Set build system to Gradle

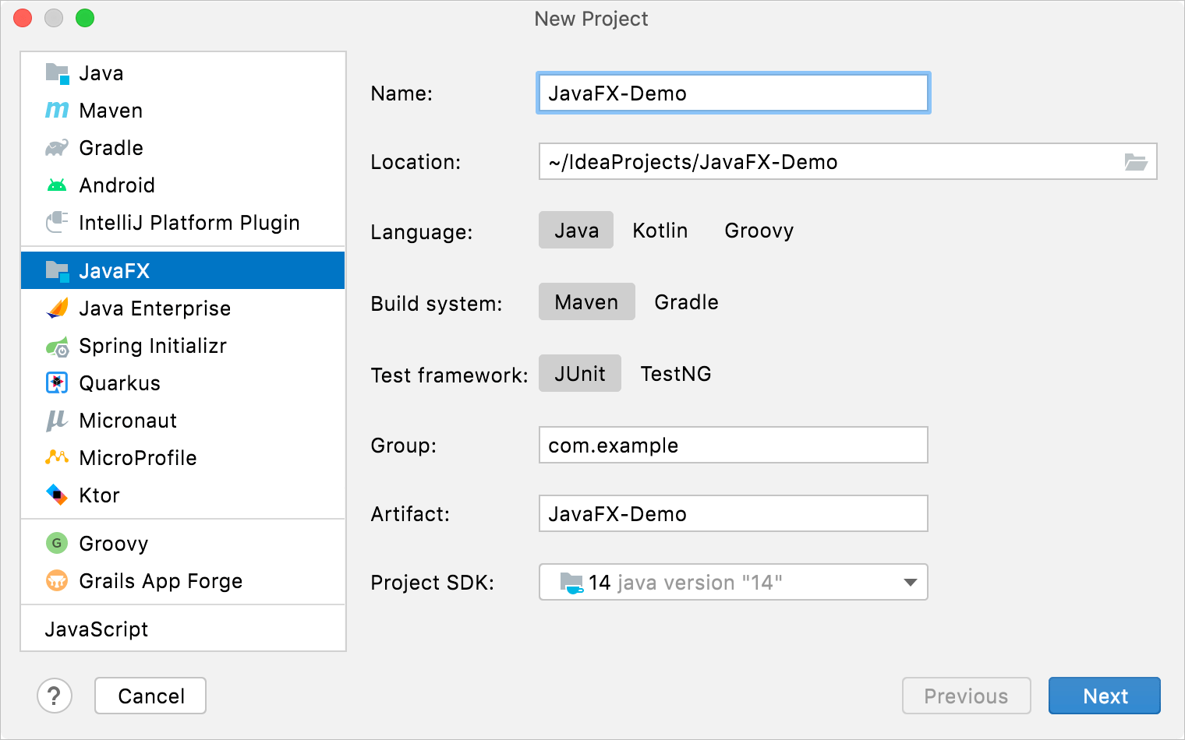pyautogui.click(x=685, y=301)
